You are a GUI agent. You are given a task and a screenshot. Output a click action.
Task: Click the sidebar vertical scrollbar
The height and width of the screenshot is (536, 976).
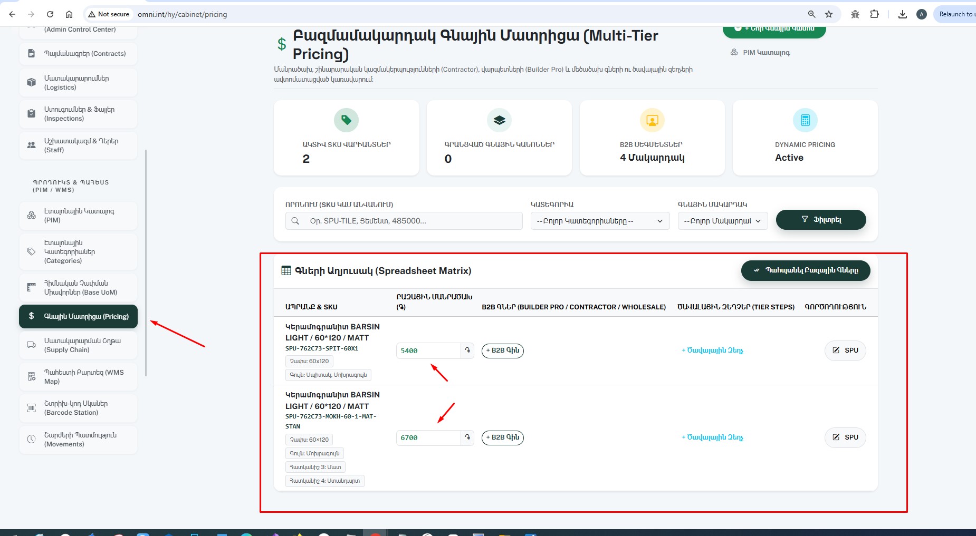point(146,262)
